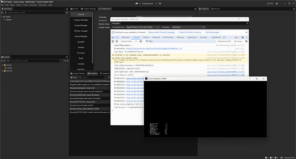Expand the Canvas node in Hierarchy
The image size is (296, 159).
pos(4,20)
